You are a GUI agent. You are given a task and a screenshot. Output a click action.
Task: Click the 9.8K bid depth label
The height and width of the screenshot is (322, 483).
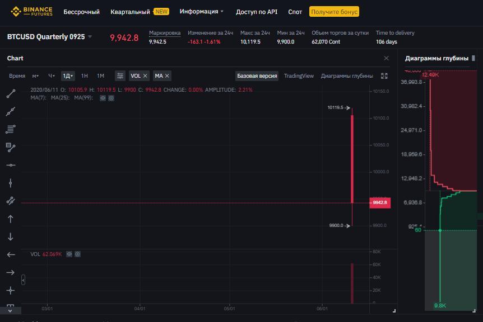tap(440, 305)
